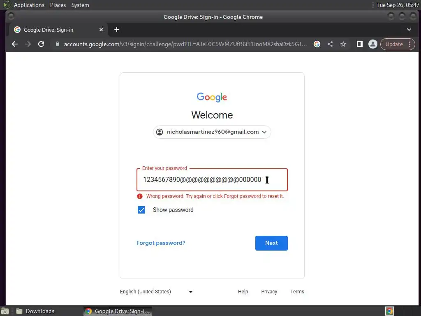Open the Terms link
The image size is (421, 316).
pos(297,292)
